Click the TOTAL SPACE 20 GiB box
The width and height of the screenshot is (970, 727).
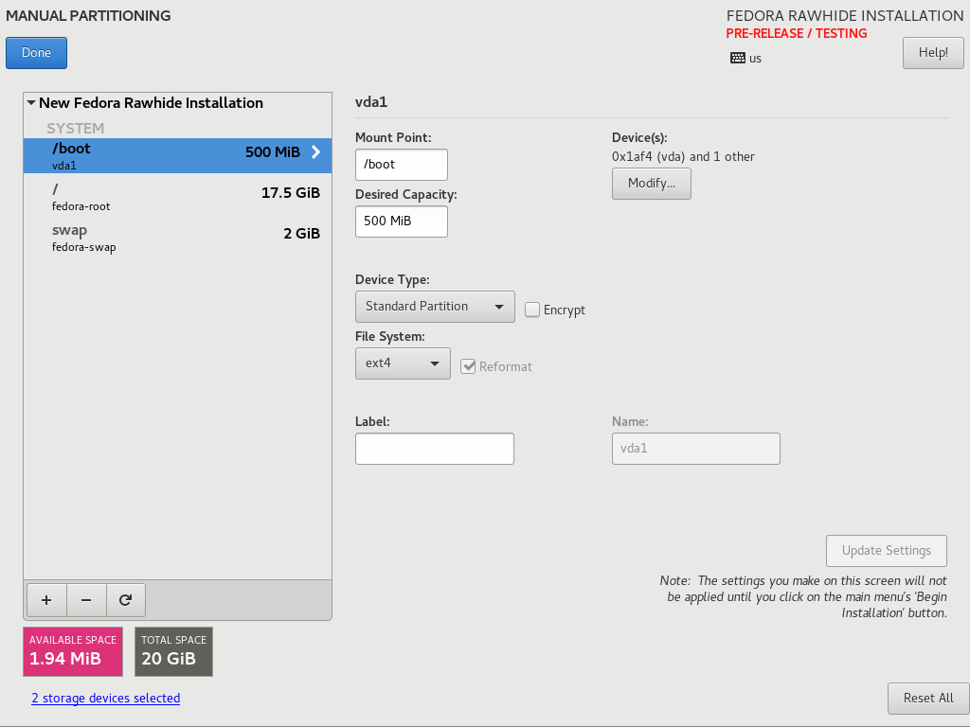(174, 651)
